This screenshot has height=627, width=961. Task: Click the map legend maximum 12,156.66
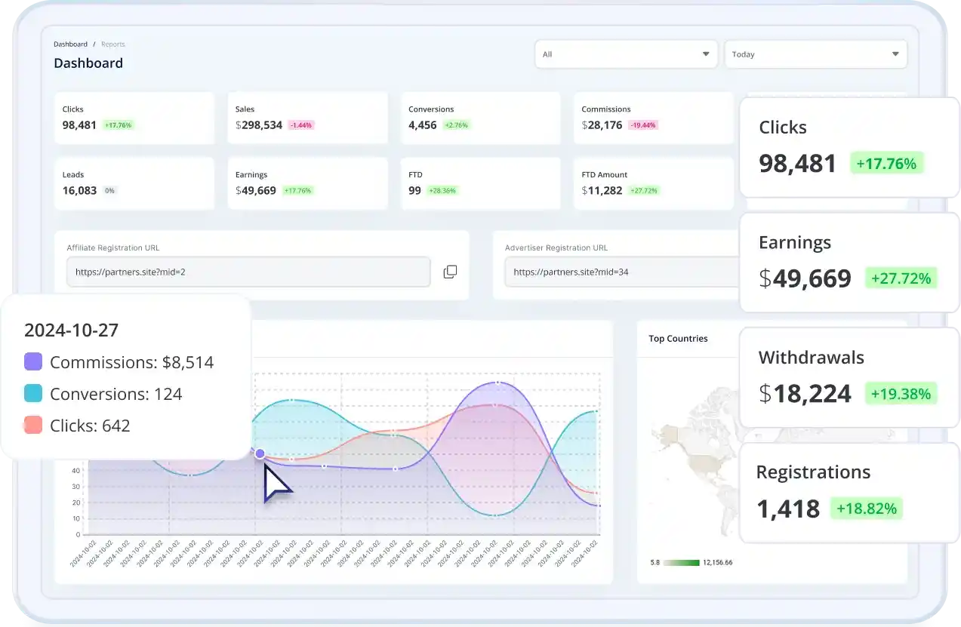717,562
